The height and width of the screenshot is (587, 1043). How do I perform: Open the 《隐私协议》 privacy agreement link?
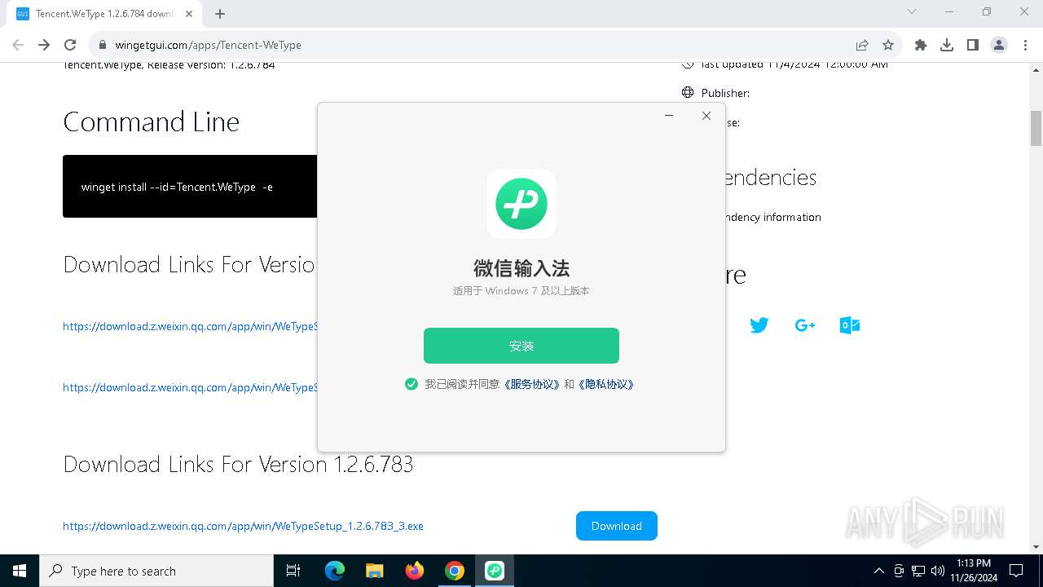coord(605,384)
